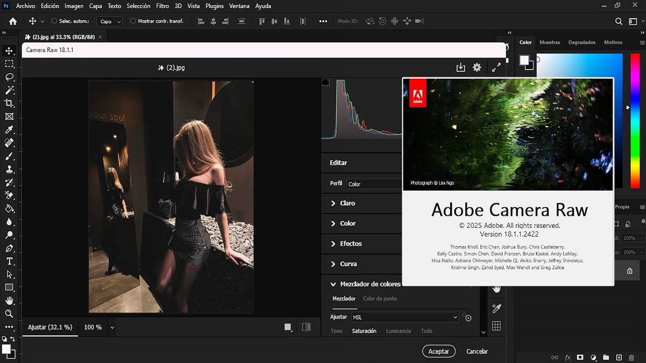The width and height of the screenshot is (646, 363).
Task: Select the Clone Stamp tool
Action: (x=9, y=169)
